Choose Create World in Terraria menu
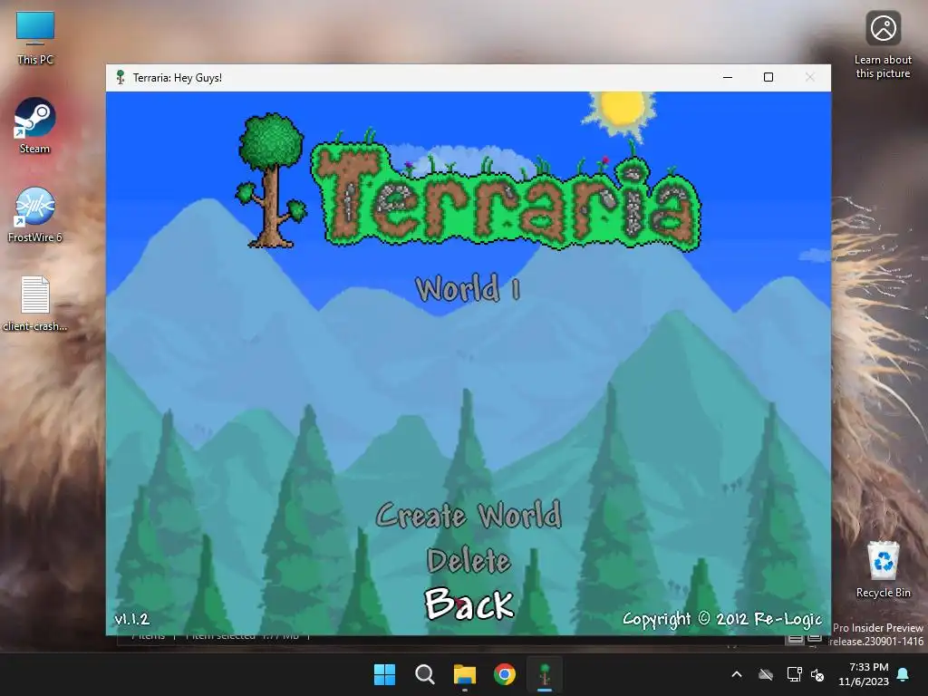Image resolution: width=928 pixels, height=696 pixels. tap(469, 515)
